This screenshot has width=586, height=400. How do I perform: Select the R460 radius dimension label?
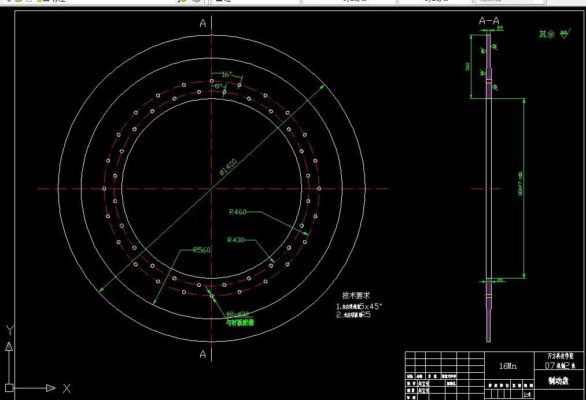pyautogui.click(x=238, y=212)
